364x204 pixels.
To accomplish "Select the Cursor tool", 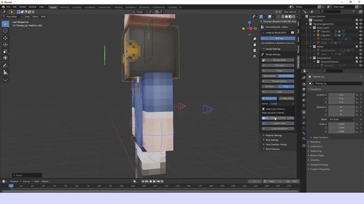I will point(5,31).
